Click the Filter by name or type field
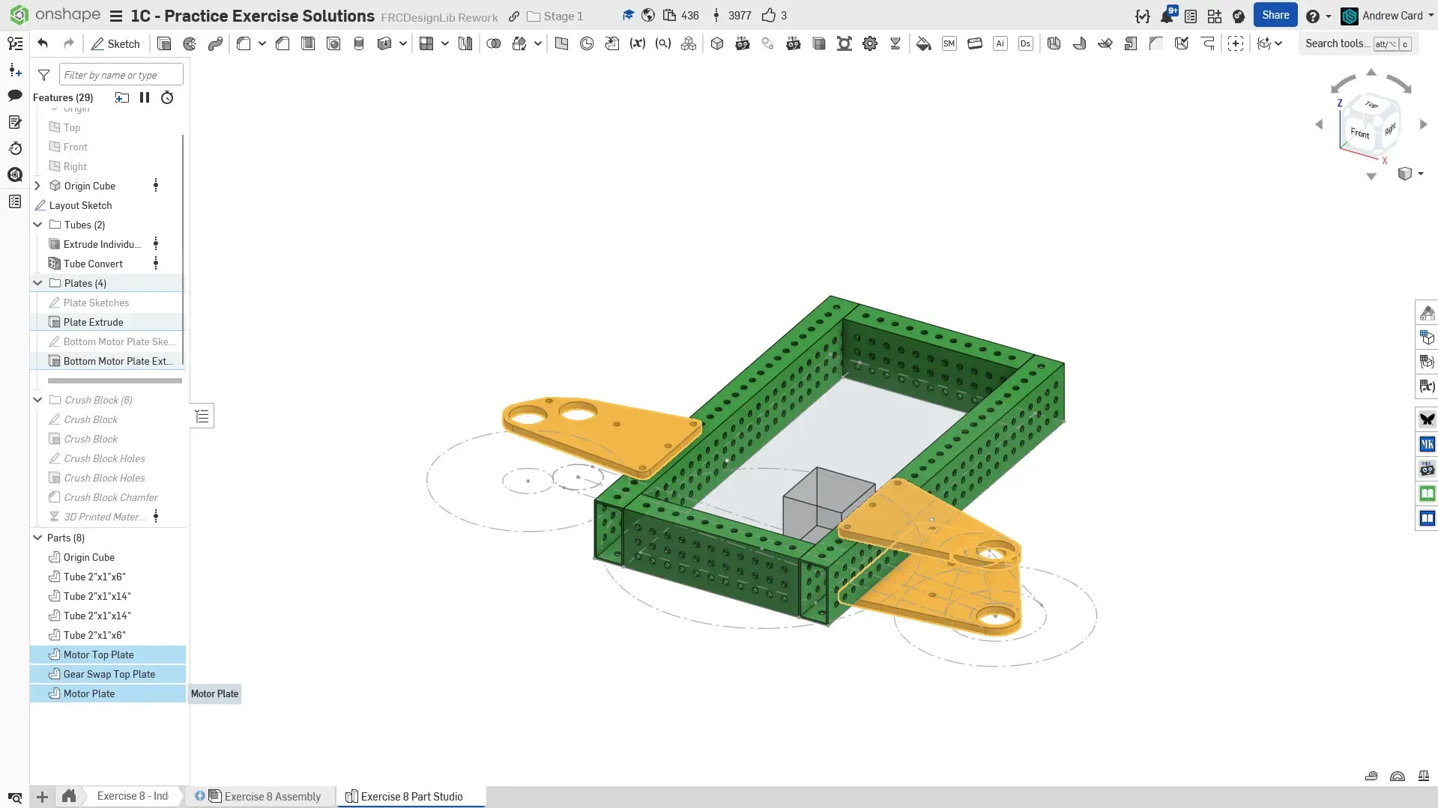The width and height of the screenshot is (1438, 808). pyautogui.click(x=121, y=75)
